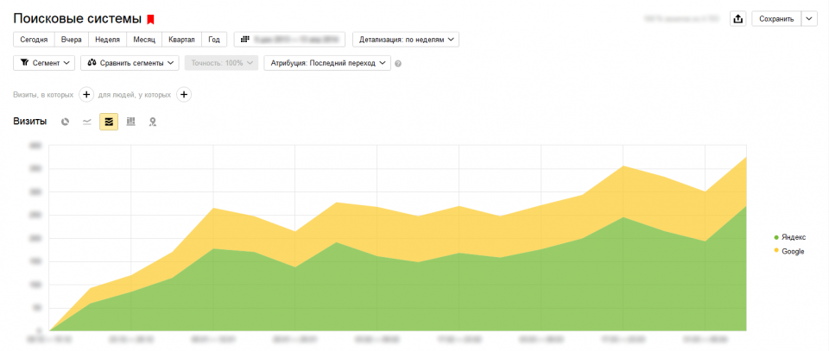Click the Поисковые системы report title
Viewport: 829px width, 351px height.
[77, 19]
